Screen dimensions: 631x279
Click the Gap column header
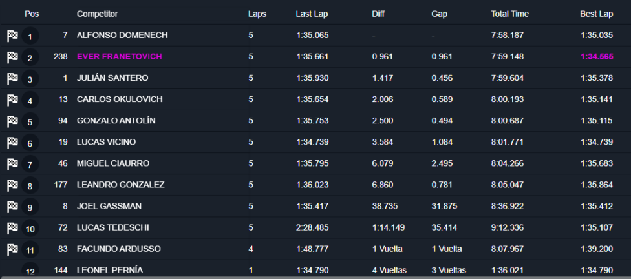pyautogui.click(x=438, y=14)
